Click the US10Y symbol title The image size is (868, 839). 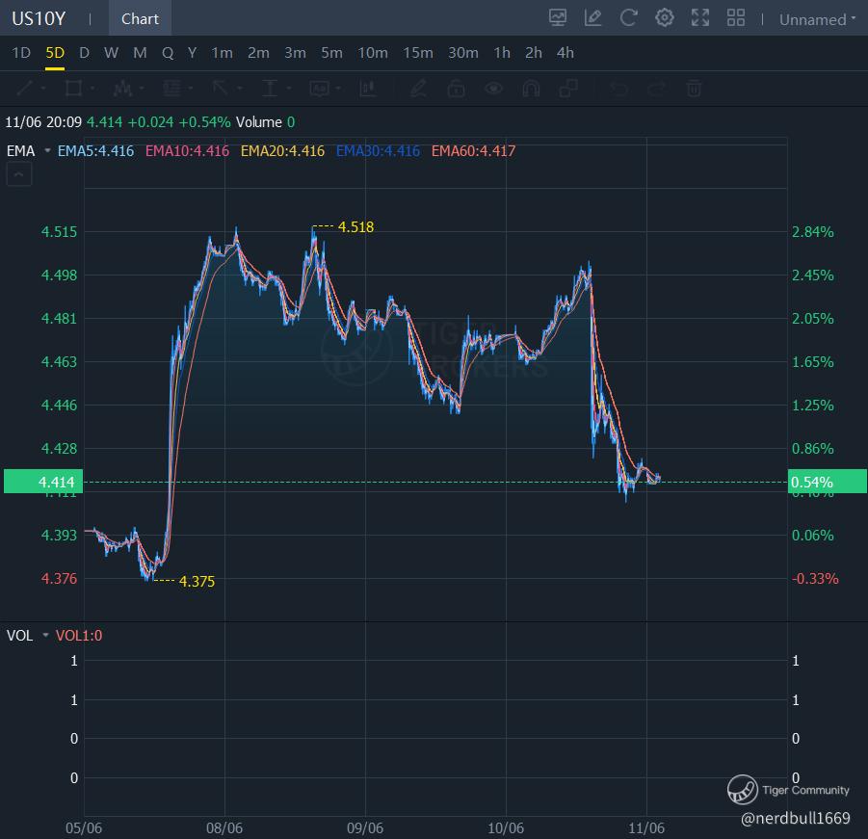coord(39,18)
